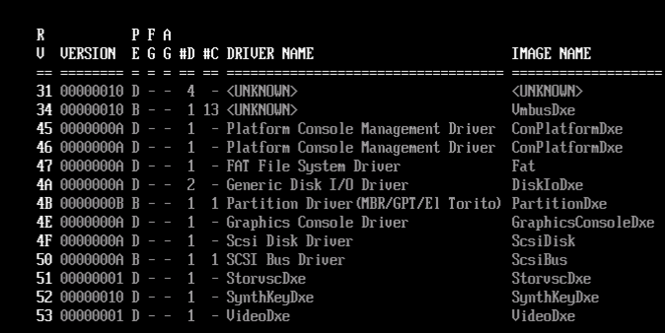Click driver handle 4A

tap(44, 185)
